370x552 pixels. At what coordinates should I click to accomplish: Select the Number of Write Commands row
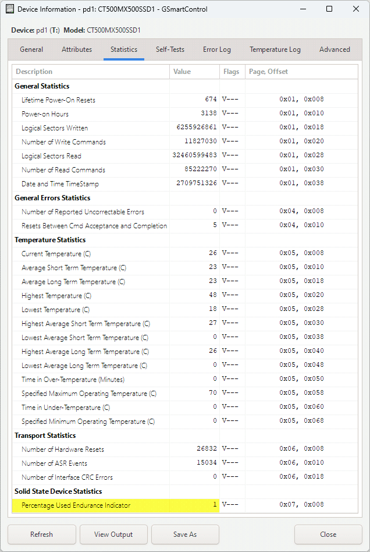[185, 142]
